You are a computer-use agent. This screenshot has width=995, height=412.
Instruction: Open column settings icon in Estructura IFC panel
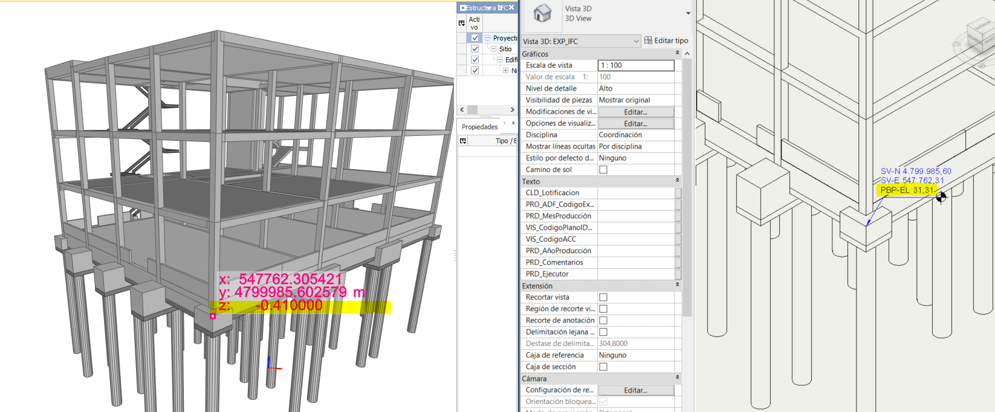click(462, 24)
